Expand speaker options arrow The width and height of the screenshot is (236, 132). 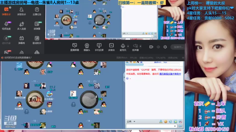pyautogui.click(x=140, y=46)
